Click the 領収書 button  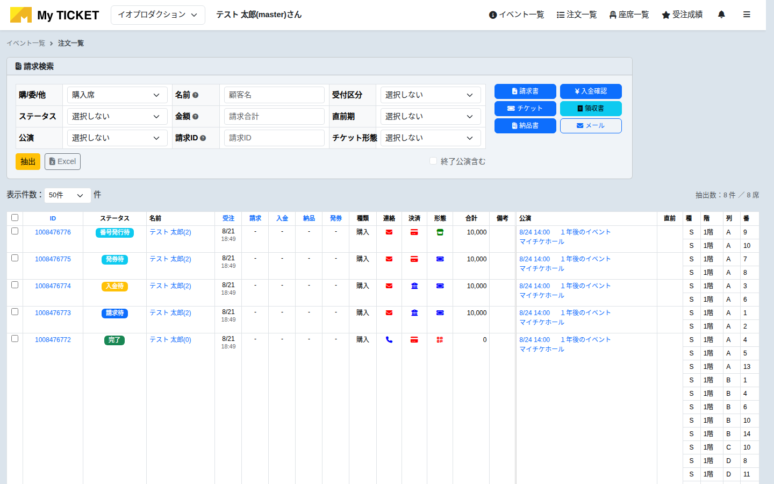591,109
